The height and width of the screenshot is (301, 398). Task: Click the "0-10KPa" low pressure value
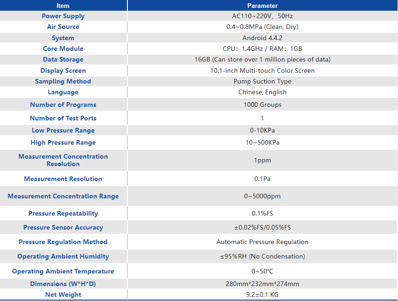(x=262, y=130)
